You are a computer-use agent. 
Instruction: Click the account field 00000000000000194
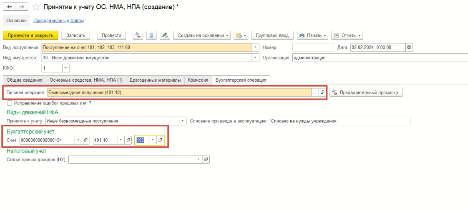47,140
